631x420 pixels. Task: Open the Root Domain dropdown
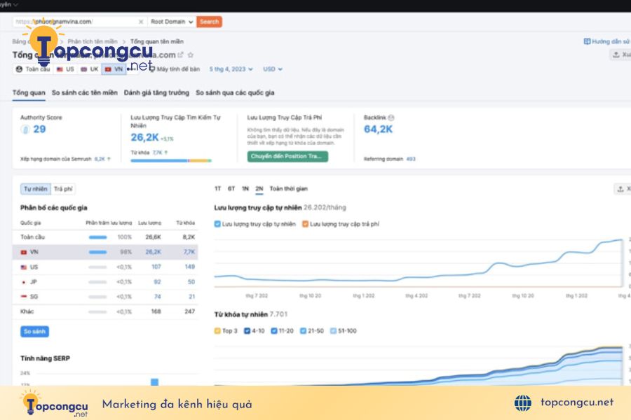coord(172,22)
